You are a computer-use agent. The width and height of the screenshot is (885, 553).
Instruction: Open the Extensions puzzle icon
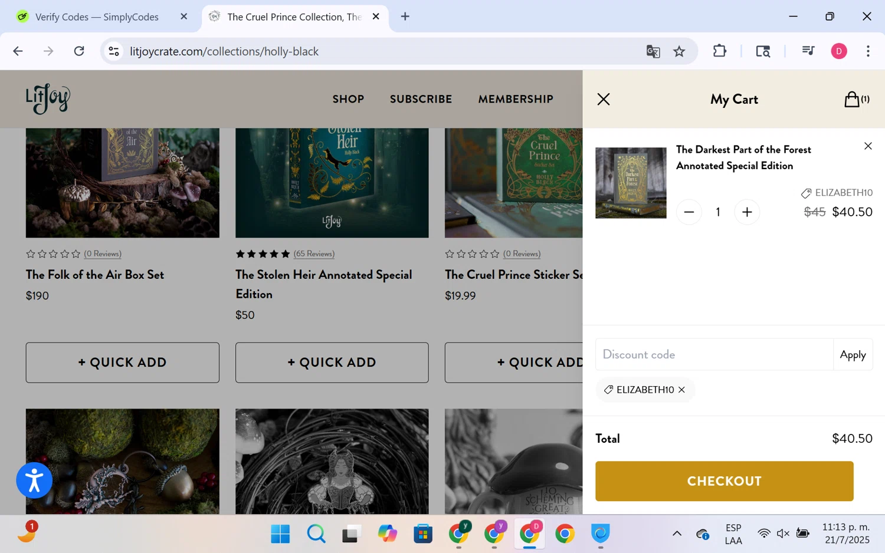719,51
